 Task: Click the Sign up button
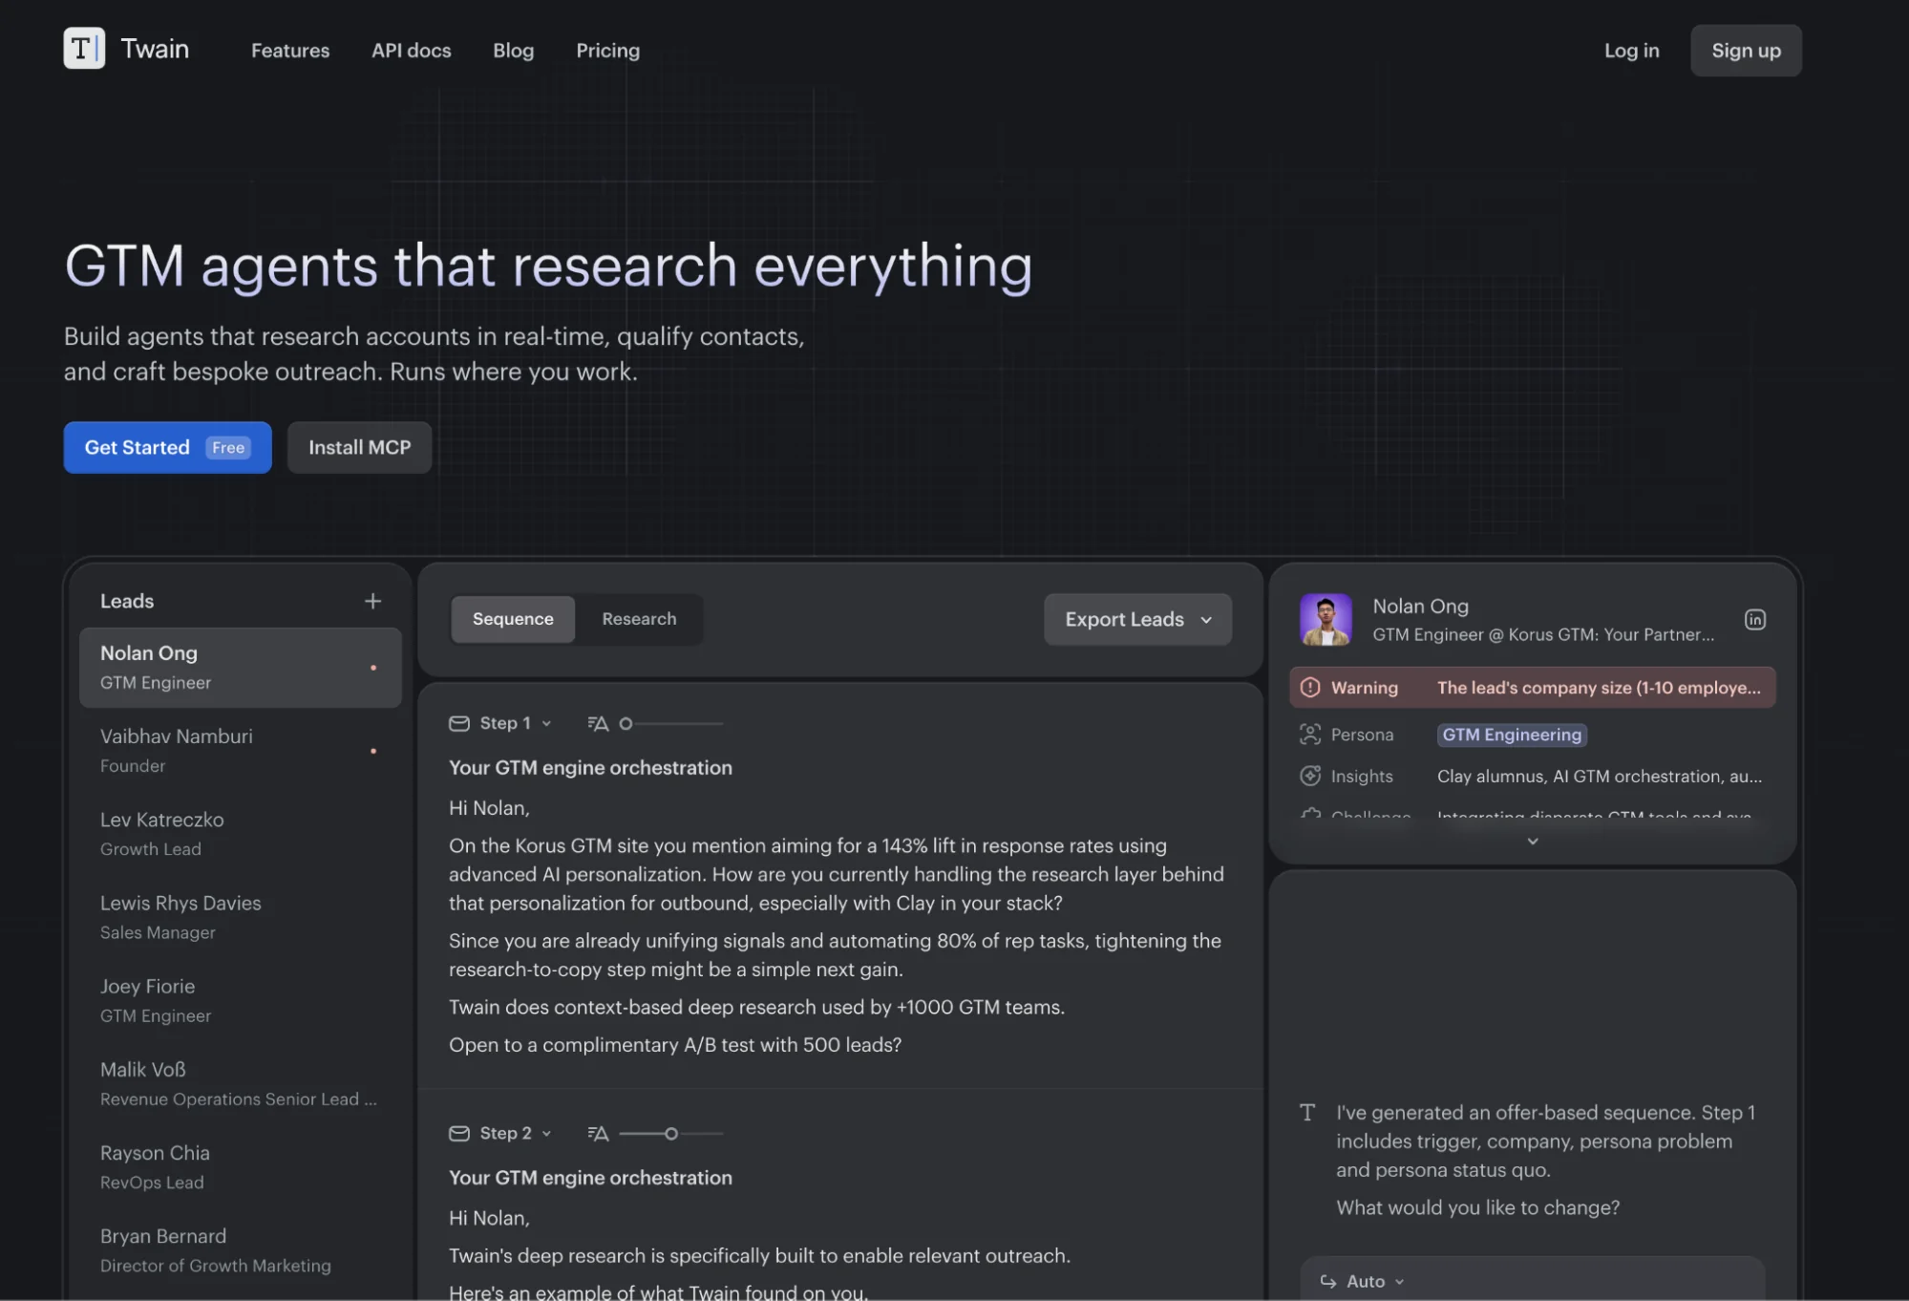pyautogui.click(x=1746, y=50)
